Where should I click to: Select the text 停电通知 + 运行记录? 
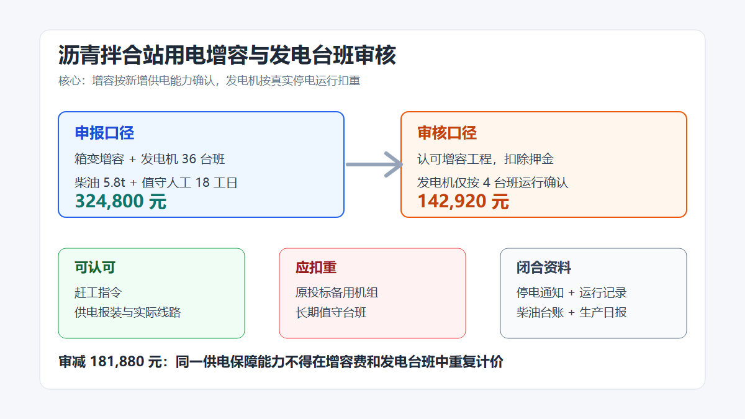(572, 292)
